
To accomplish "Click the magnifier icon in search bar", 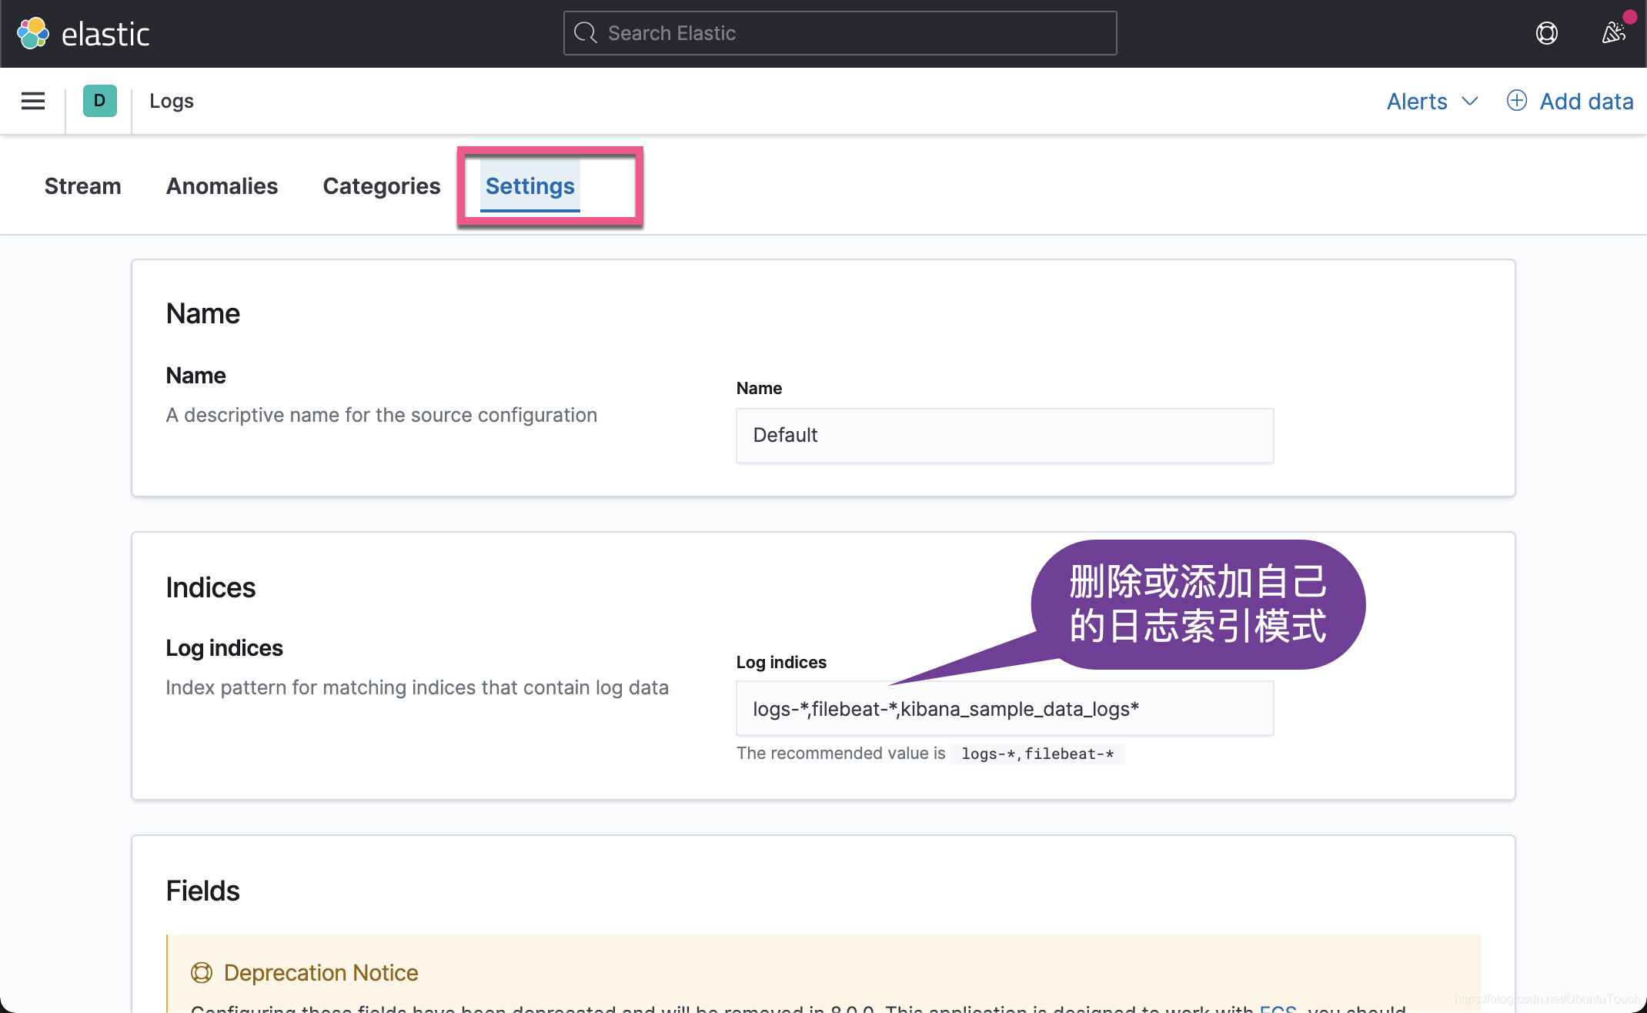I will coord(586,33).
